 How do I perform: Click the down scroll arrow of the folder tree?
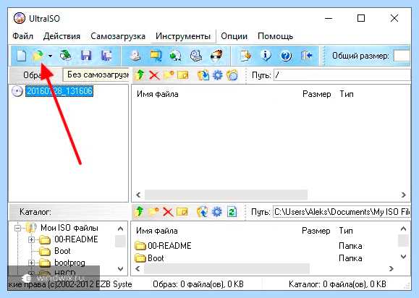pyautogui.click(x=121, y=268)
